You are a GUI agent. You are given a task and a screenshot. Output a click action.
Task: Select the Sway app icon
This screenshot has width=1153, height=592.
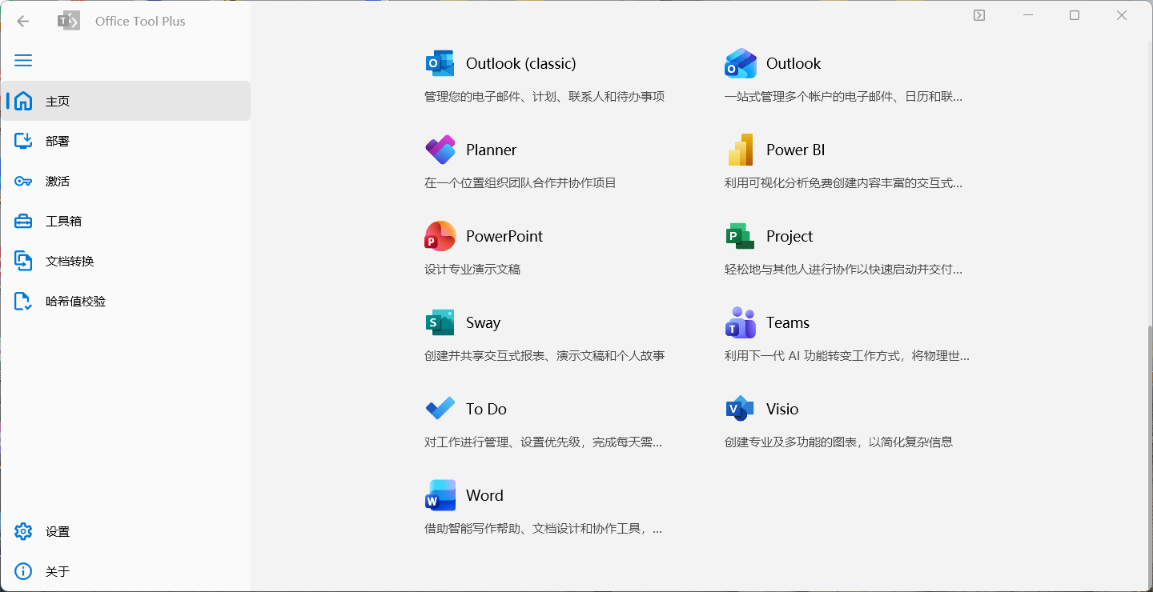[440, 322]
